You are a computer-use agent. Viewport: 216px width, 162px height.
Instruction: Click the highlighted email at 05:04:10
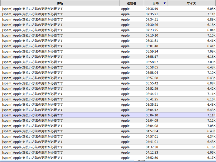[108, 115]
